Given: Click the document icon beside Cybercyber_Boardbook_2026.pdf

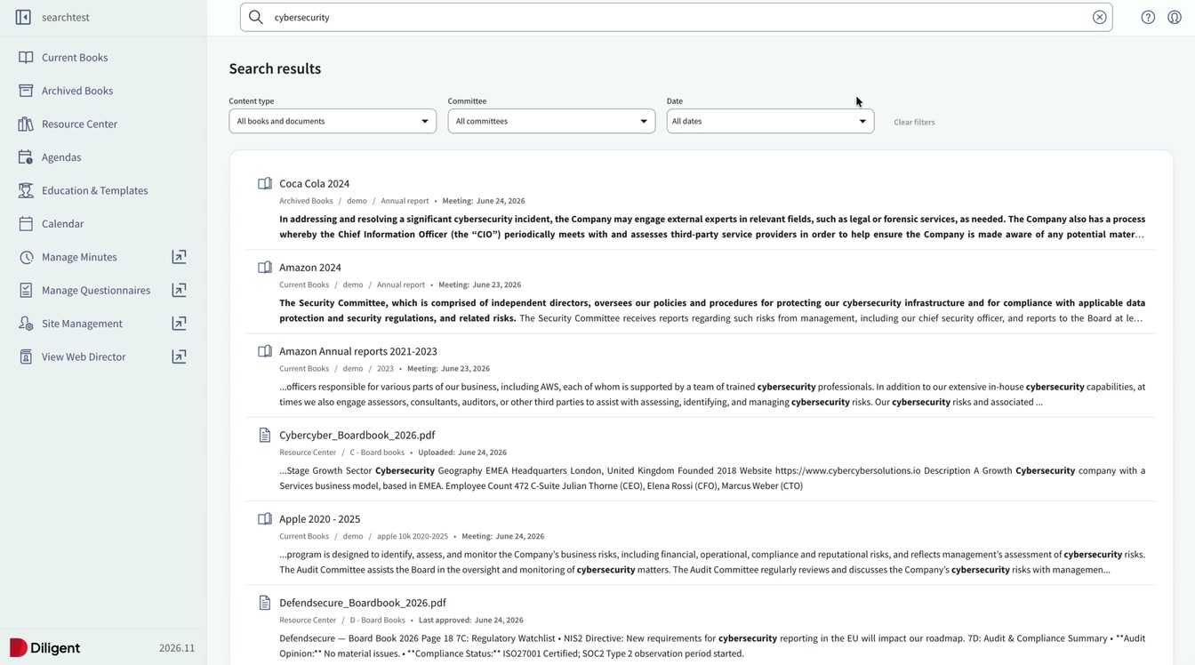Looking at the screenshot, I should [x=265, y=435].
